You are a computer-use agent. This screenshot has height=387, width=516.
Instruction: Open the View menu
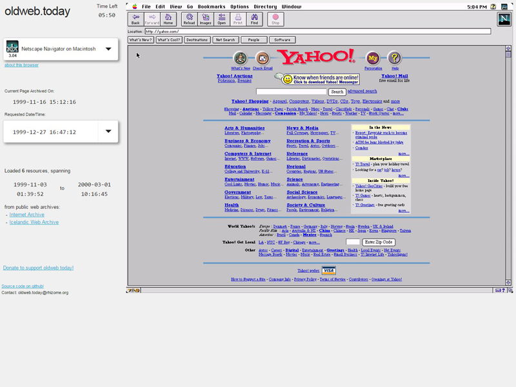point(175,6)
